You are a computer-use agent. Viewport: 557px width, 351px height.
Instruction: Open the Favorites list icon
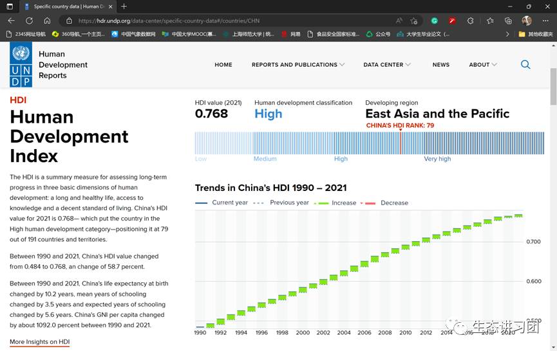click(490, 21)
